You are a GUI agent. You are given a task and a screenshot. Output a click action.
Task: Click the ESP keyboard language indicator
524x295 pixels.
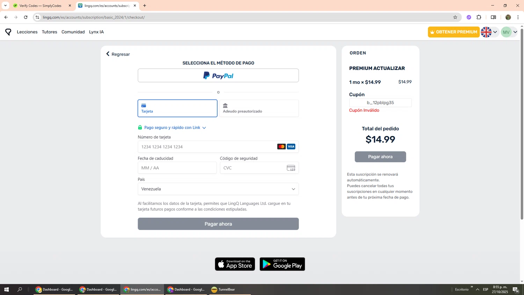[486, 289]
